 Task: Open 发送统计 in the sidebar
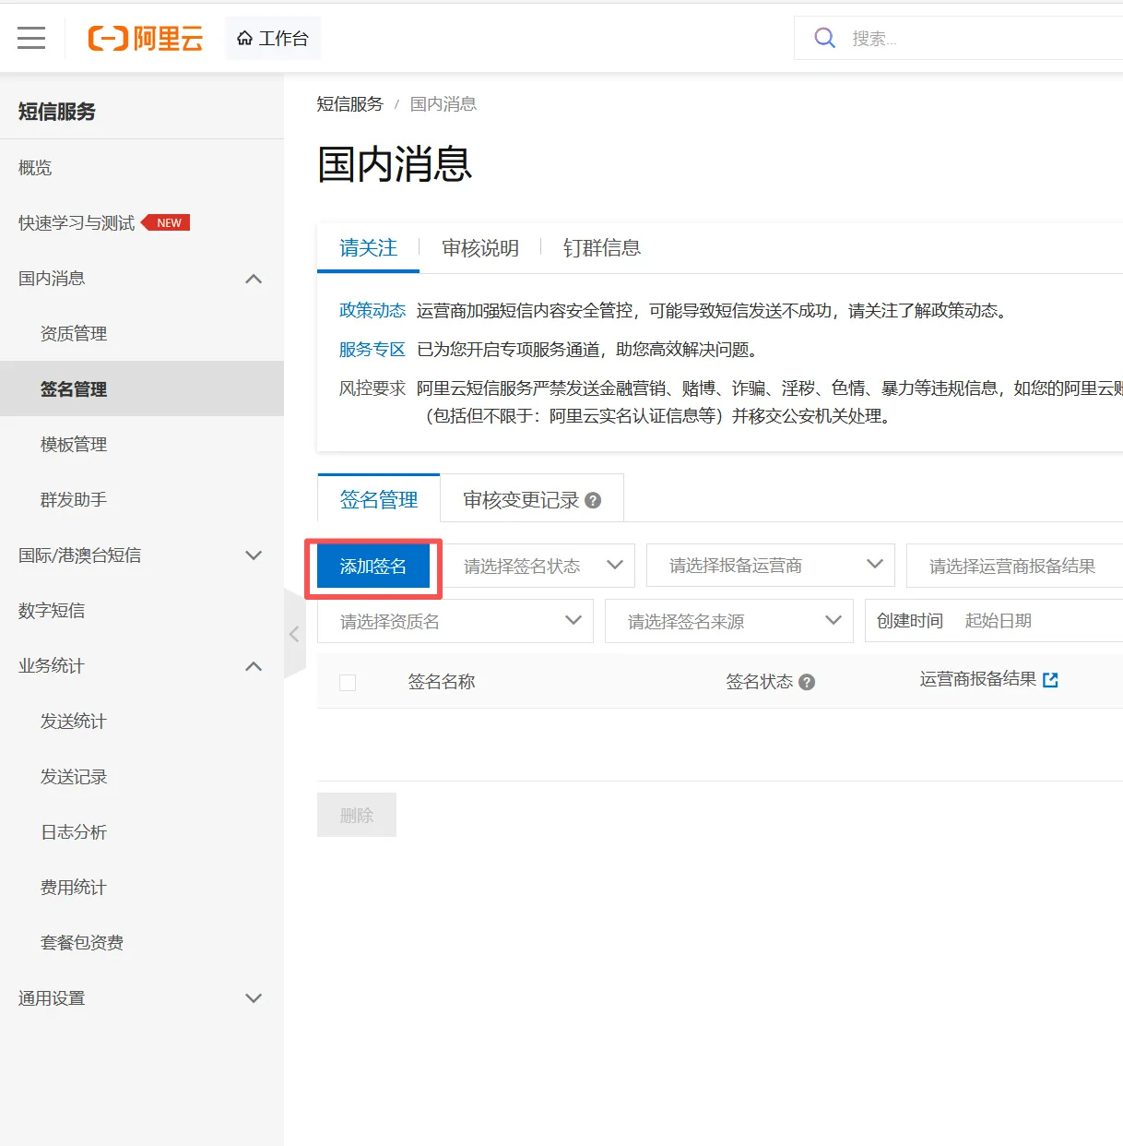[x=74, y=722]
